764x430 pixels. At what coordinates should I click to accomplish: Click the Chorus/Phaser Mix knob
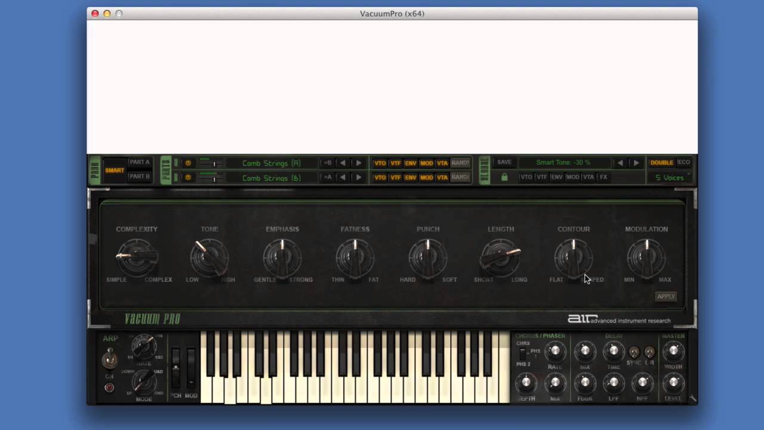pos(555,383)
